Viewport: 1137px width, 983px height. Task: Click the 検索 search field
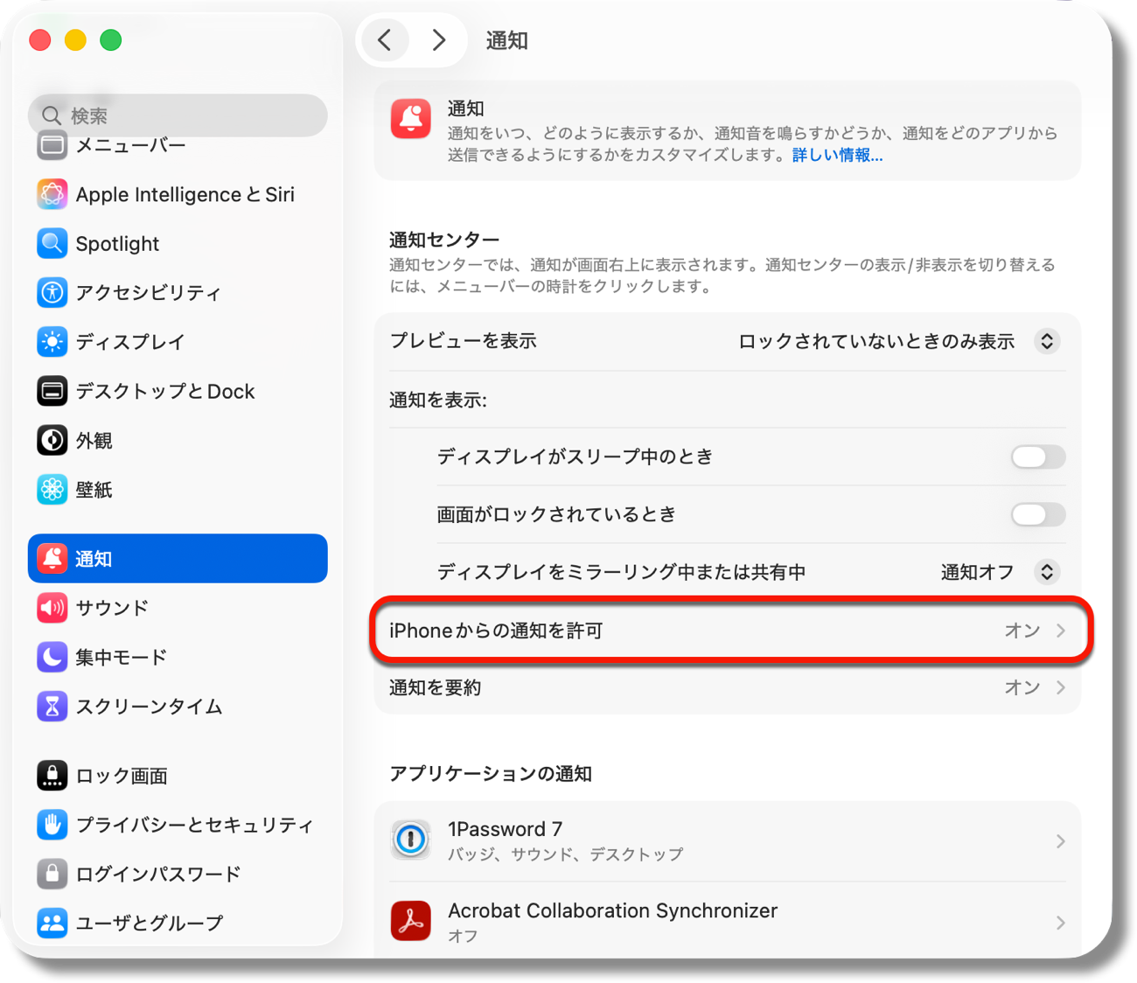(x=178, y=115)
